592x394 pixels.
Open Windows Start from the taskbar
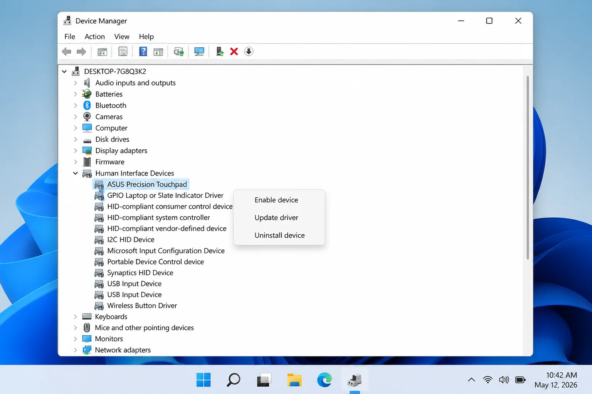(x=203, y=380)
